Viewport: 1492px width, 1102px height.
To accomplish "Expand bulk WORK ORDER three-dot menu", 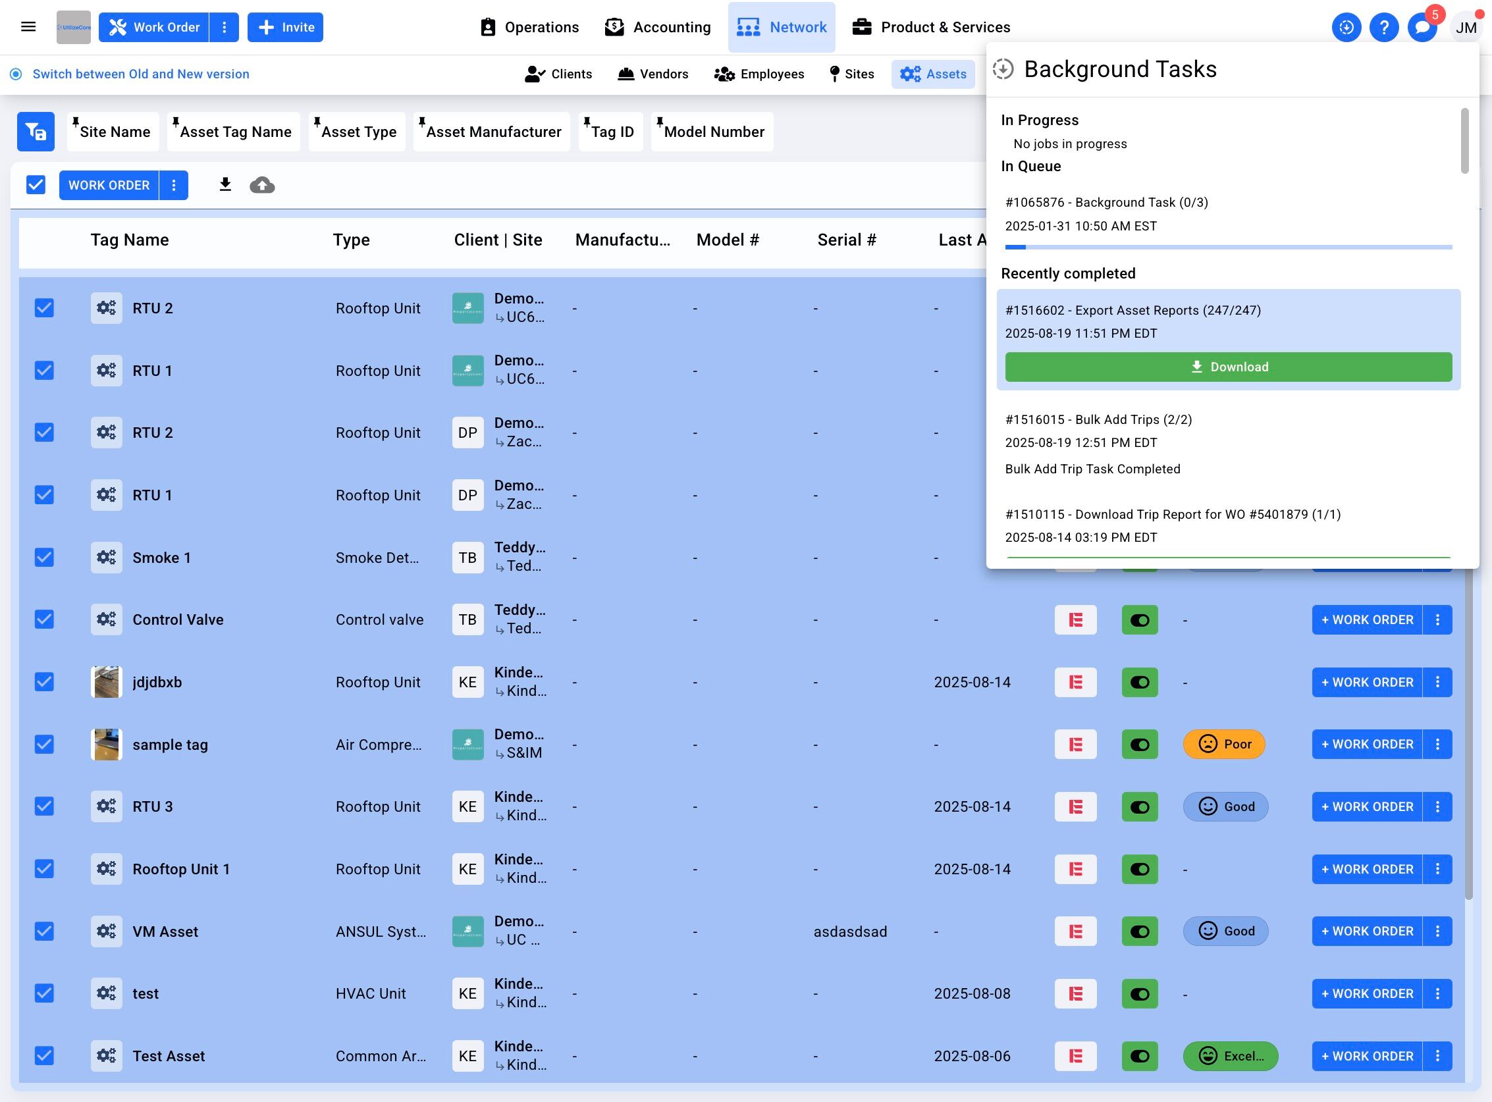I will (173, 185).
